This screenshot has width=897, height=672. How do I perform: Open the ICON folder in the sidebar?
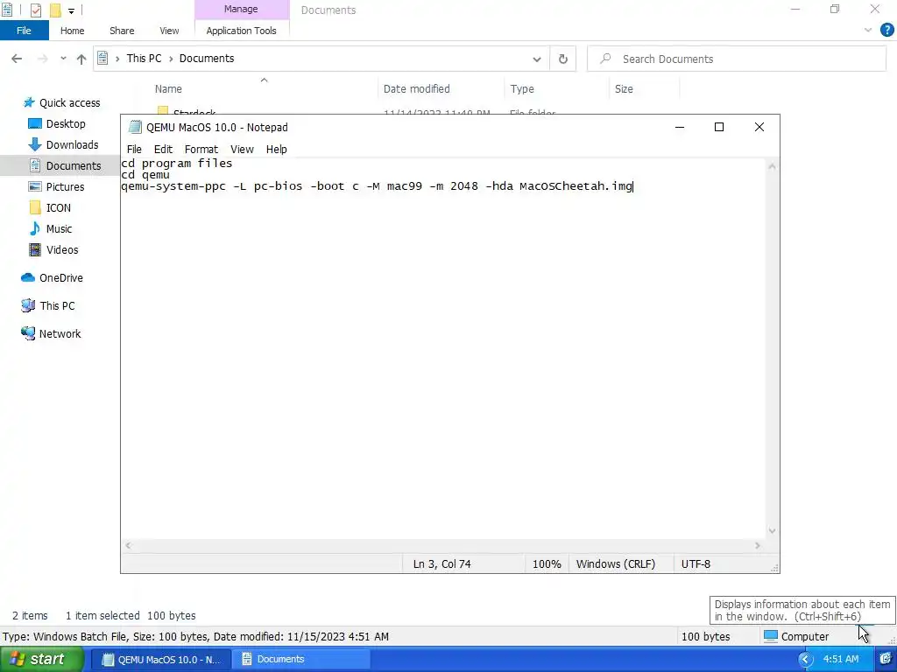[x=59, y=208]
